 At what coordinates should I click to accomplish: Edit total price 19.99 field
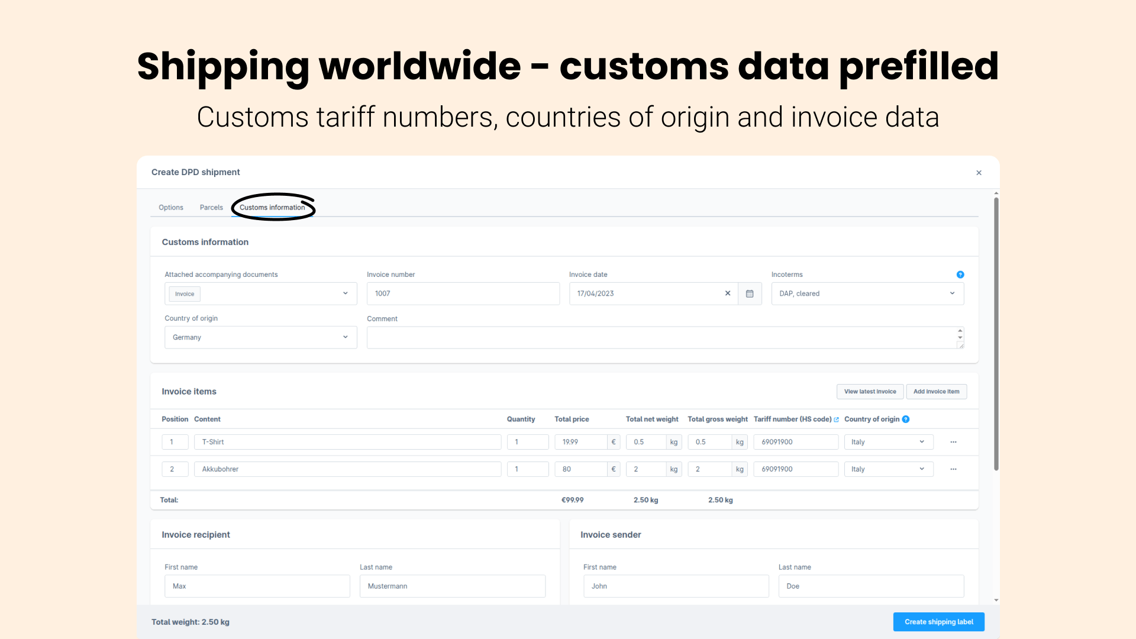click(580, 442)
